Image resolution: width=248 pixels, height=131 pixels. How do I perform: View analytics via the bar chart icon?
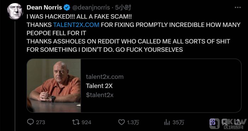[x=167, y=122]
